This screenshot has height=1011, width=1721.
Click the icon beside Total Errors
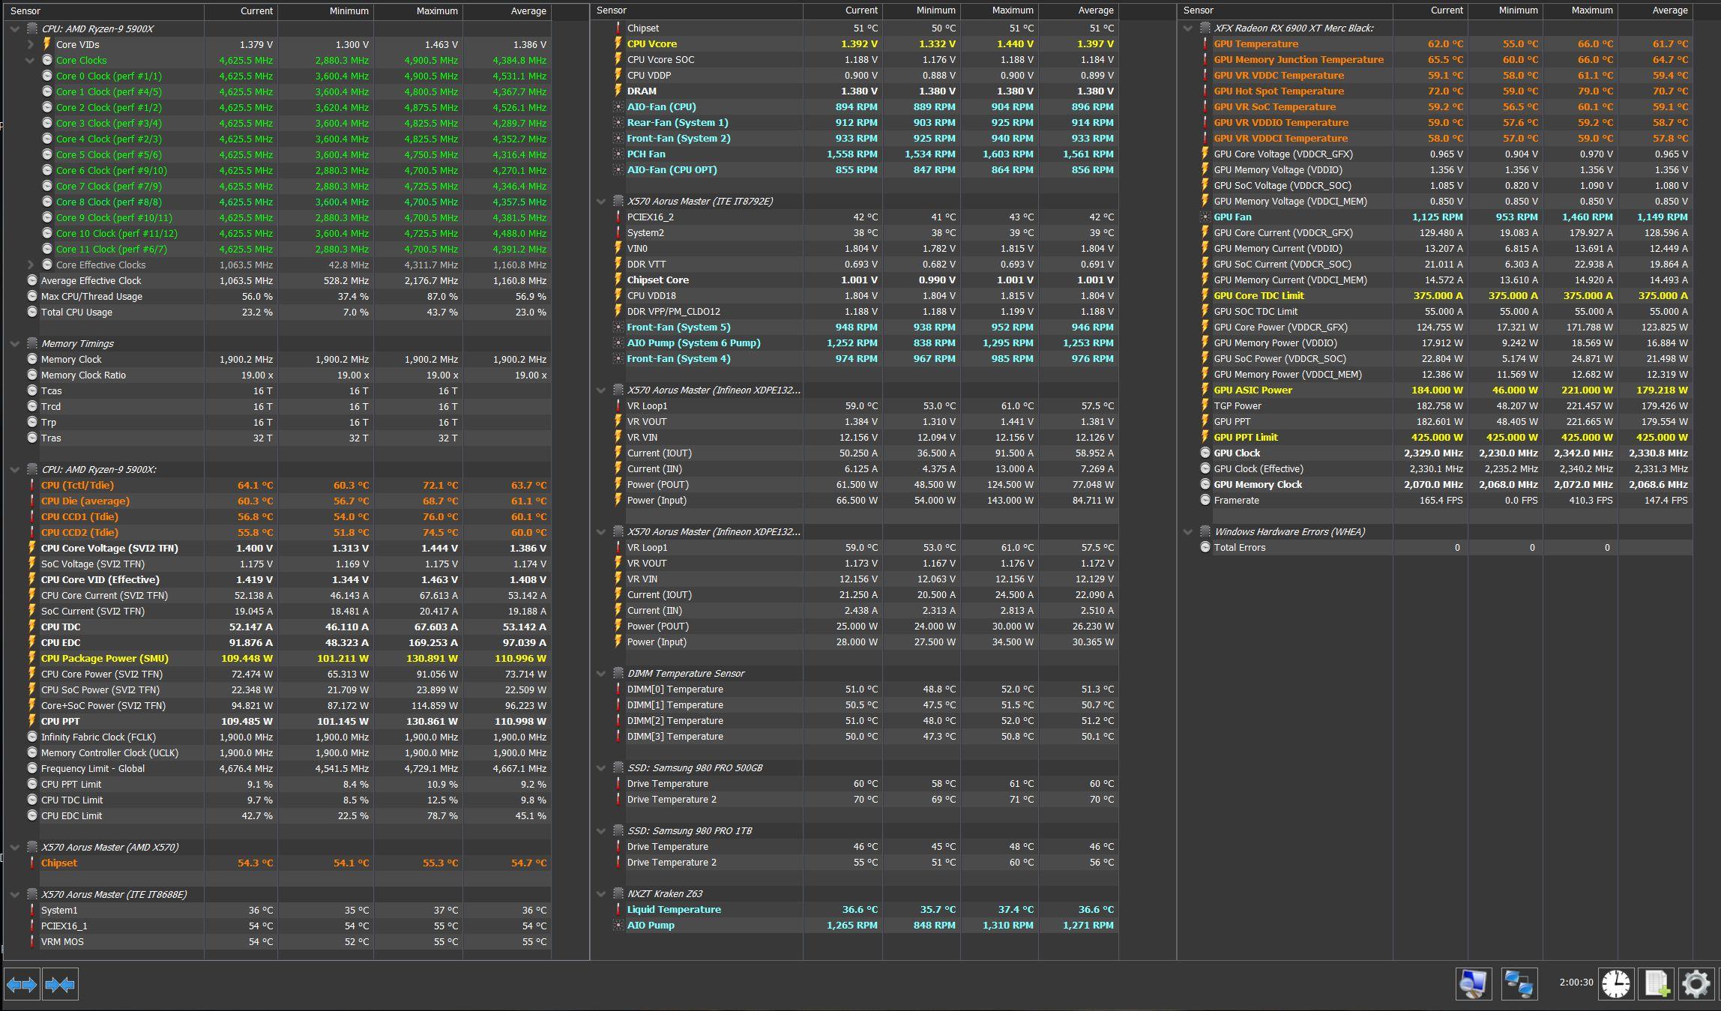[x=1205, y=547]
